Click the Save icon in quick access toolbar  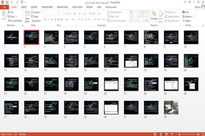point(7,2)
